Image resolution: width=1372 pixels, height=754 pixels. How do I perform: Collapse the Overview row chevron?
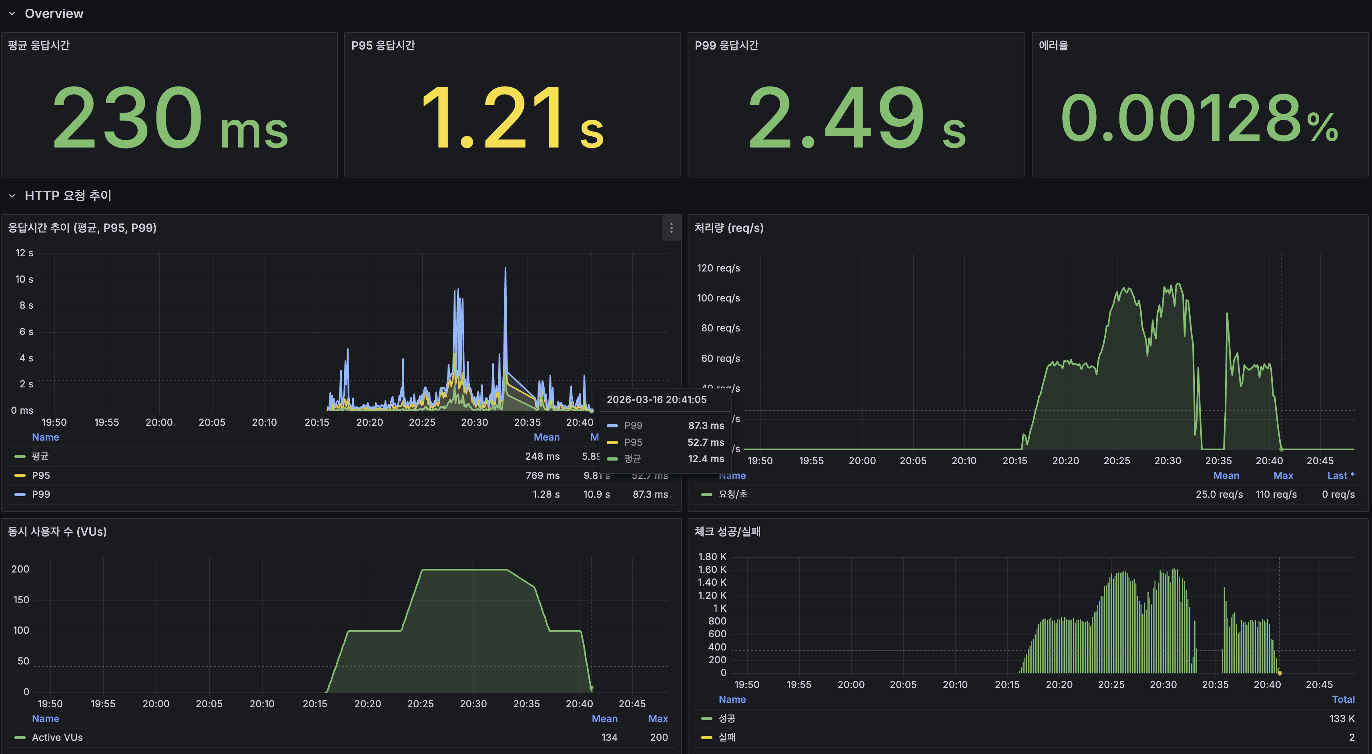point(12,14)
